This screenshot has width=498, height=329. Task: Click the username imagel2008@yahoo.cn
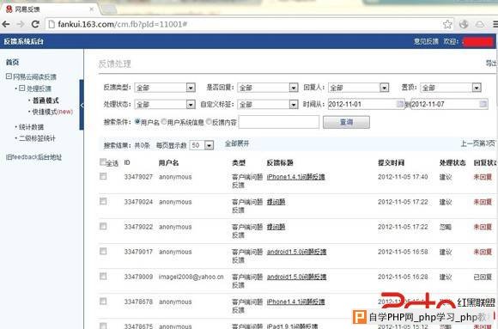191,277
